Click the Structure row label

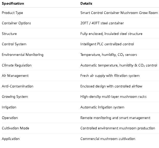coord(9,34)
